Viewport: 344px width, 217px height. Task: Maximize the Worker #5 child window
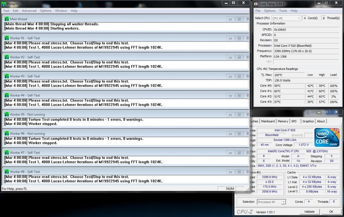coord(239,114)
